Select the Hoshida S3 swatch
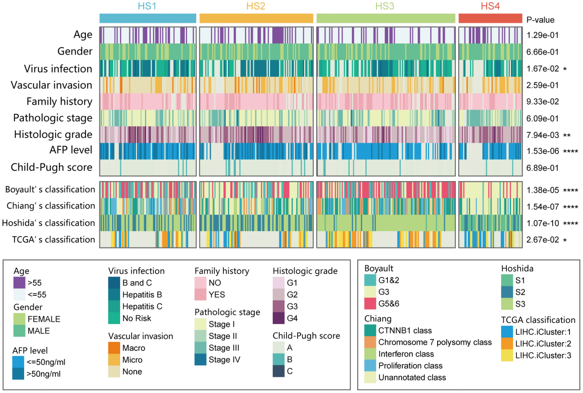 pos(507,304)
